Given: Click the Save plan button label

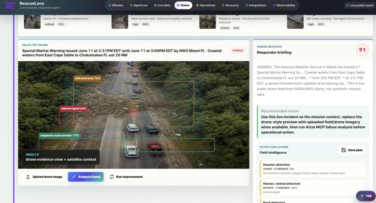Looking at the screenshot, I should (x=355, y=150).
